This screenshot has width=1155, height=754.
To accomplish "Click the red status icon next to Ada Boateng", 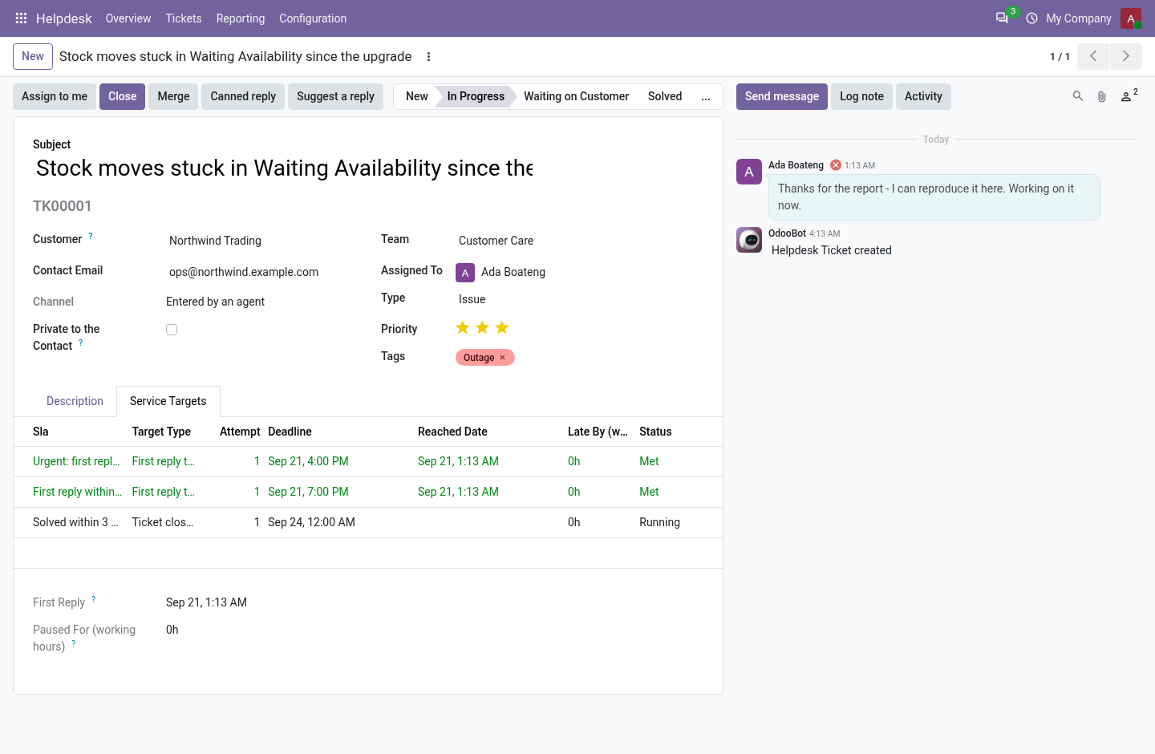I will point(836,165).
